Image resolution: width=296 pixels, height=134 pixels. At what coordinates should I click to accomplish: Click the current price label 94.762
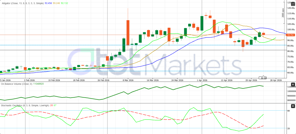[290, 35]
